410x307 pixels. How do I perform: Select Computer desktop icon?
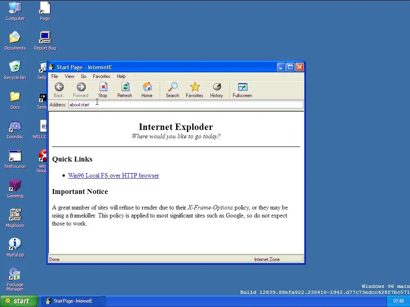[15, 11]
